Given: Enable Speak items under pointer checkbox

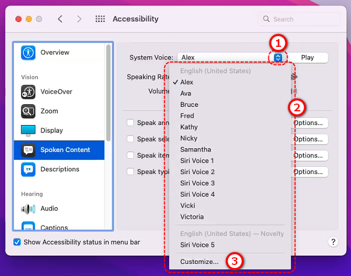Looking at the screenshot, I should point(130,155).
